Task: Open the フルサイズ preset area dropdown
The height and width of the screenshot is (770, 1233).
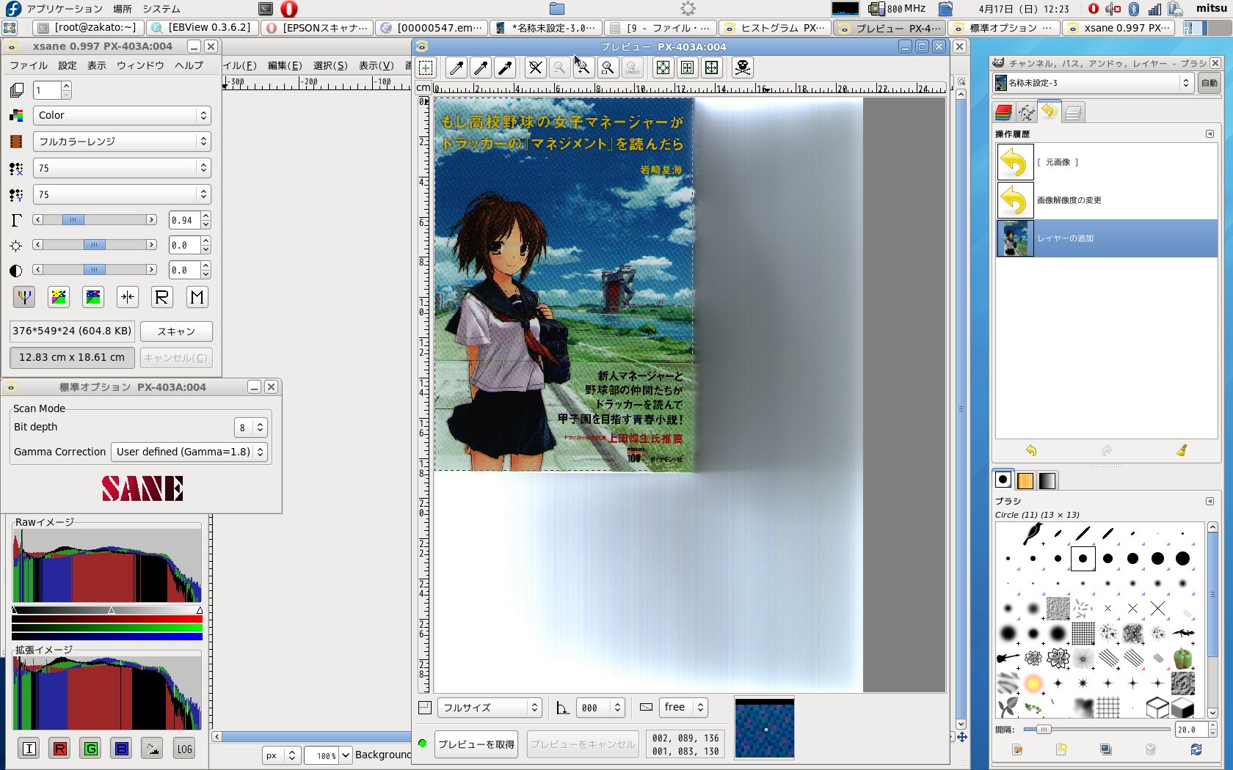Action: (490, 708)
